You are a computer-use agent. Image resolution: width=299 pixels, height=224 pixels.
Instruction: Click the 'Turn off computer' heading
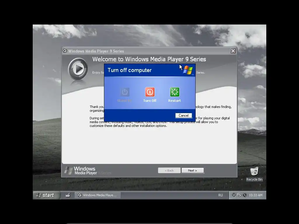(x=129, y=70)
